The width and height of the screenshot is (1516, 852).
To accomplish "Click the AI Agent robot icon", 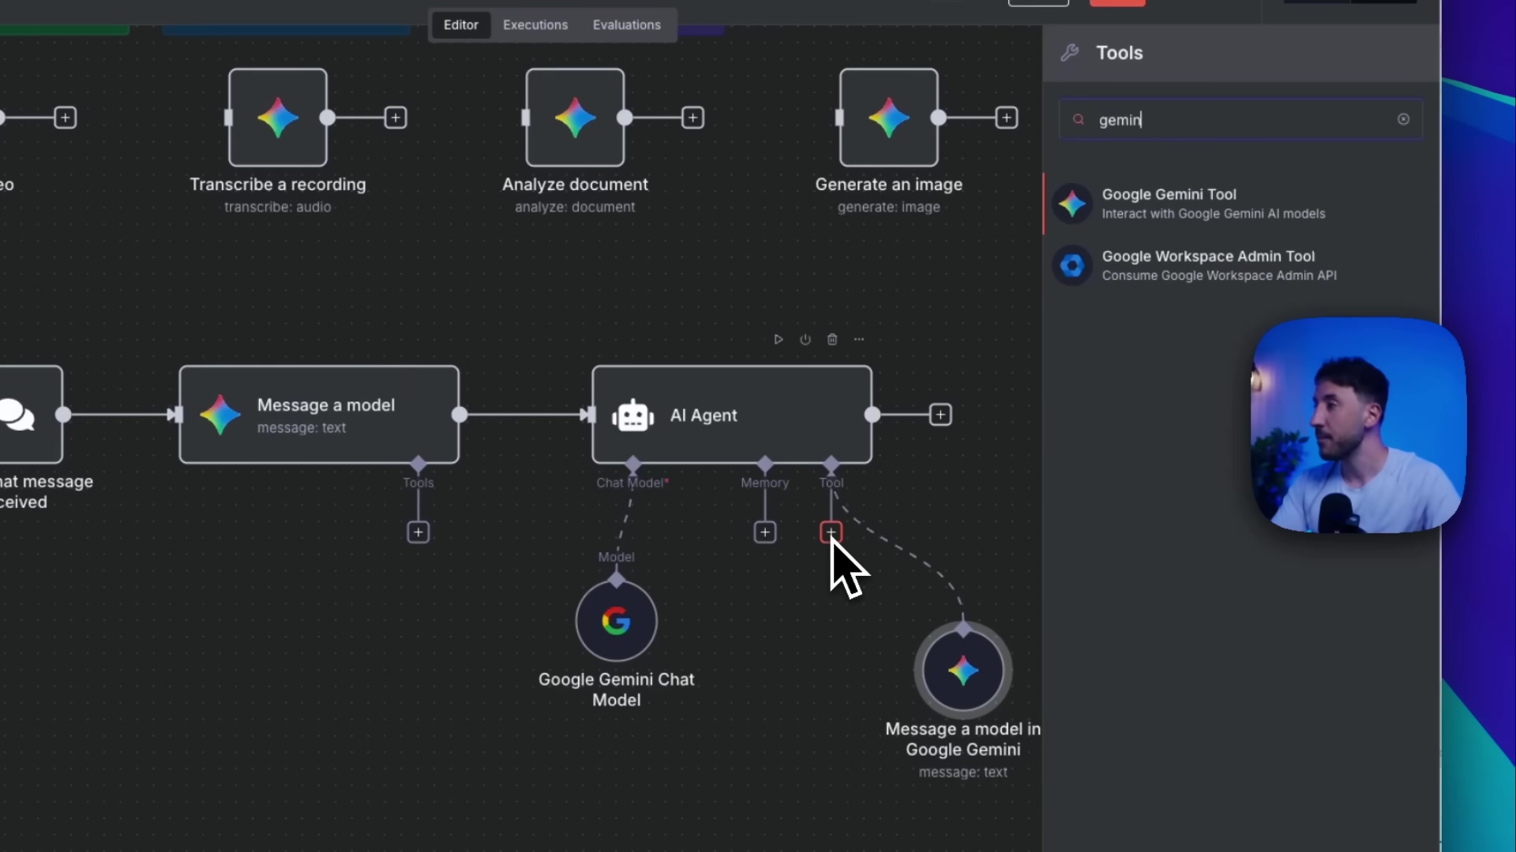I will point(632,416).
